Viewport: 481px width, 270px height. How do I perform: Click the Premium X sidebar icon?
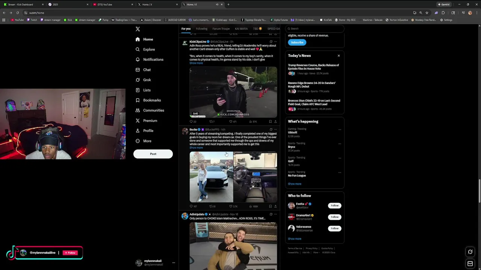pos(138,120)
